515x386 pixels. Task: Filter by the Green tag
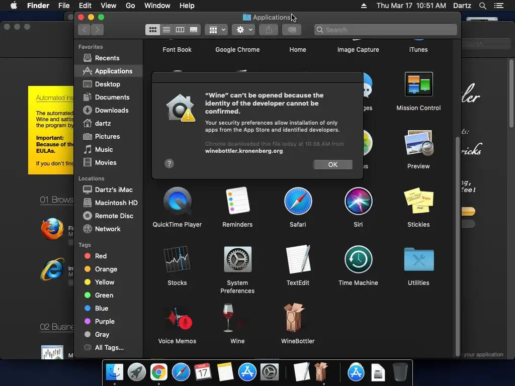(x=109, y=296)
